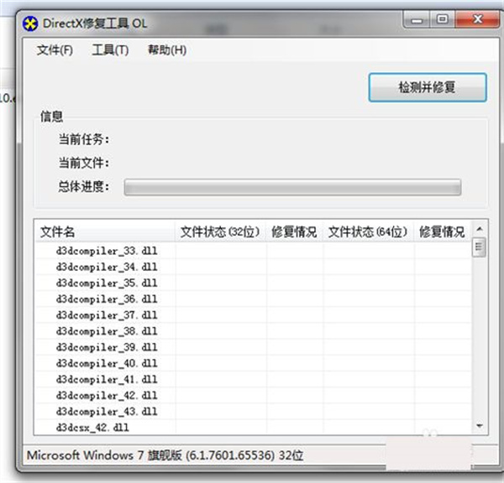
Task: Click the 修复情况 header after 64位 column
Action: 443,231
